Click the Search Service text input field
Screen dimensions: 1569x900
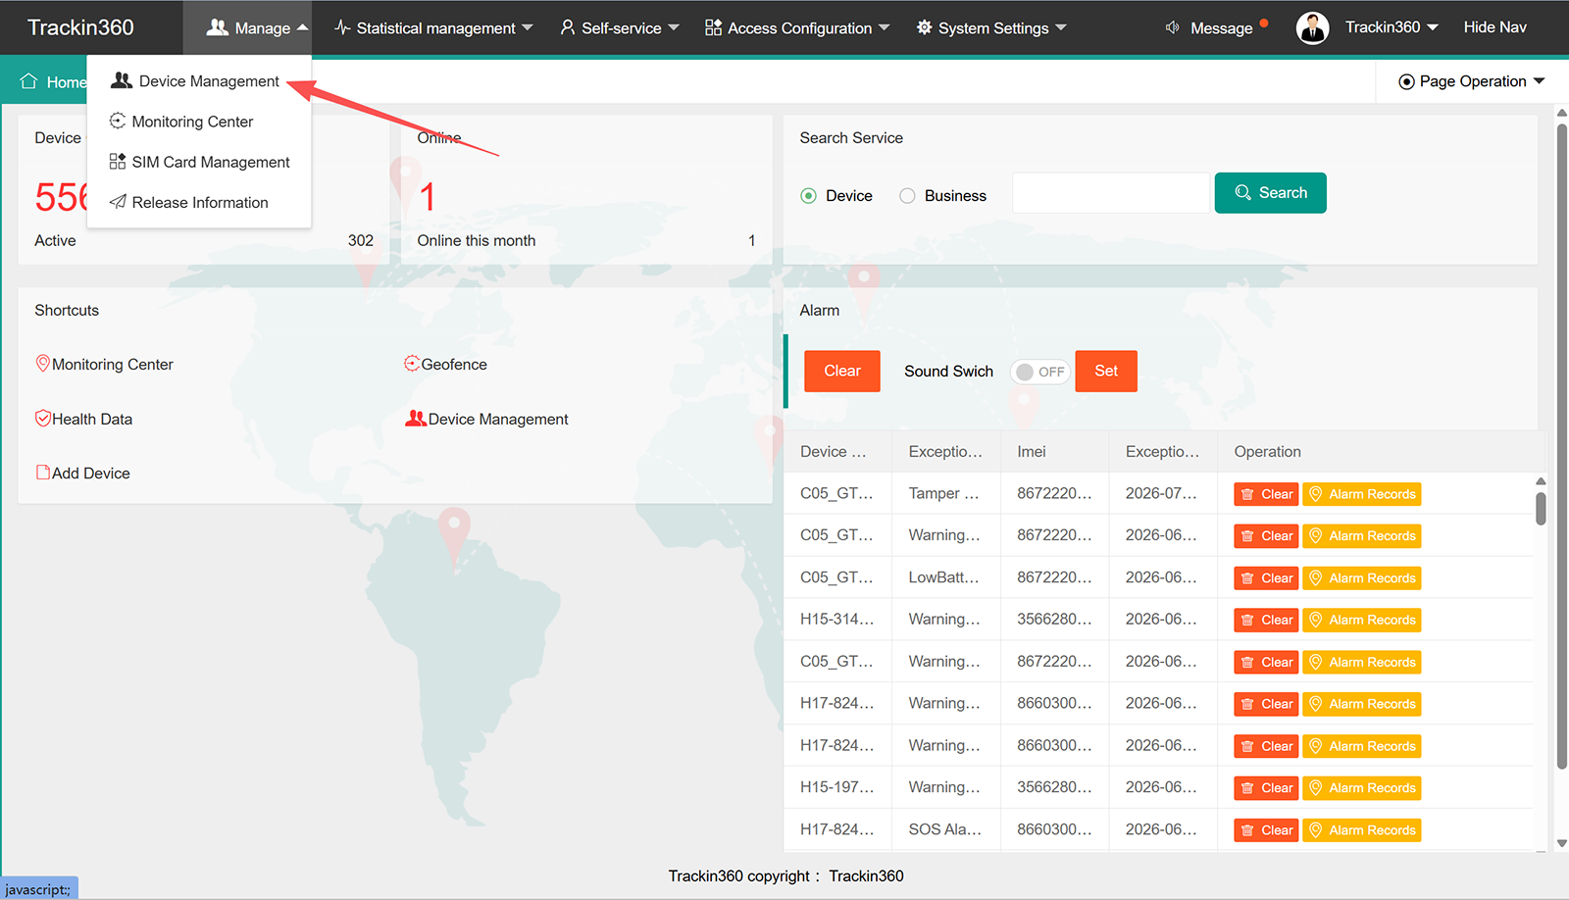[x=1111, y=193]
